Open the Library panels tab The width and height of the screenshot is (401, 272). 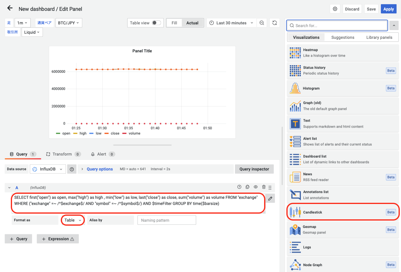click(x=379, y=37)
